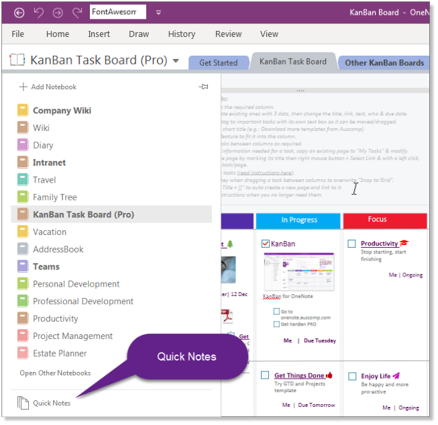Image resolution: width=438 pixels, height=425 pixels.
Task: Check the Go to onenote.auscomp.com checkbox
Action: tap(276, 312)
